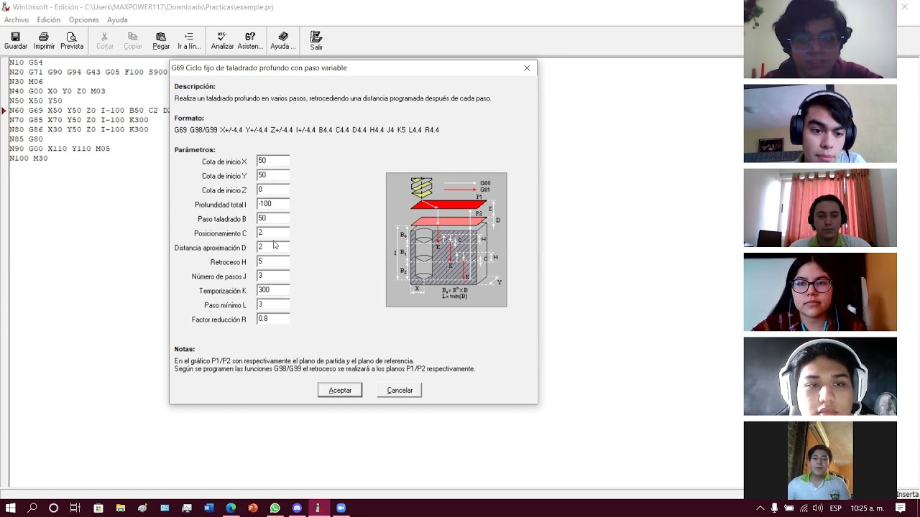The height and width of the screenshot is (517, 920).
Task: Run the Analizar syntax check tool
Action: point(222,41)
